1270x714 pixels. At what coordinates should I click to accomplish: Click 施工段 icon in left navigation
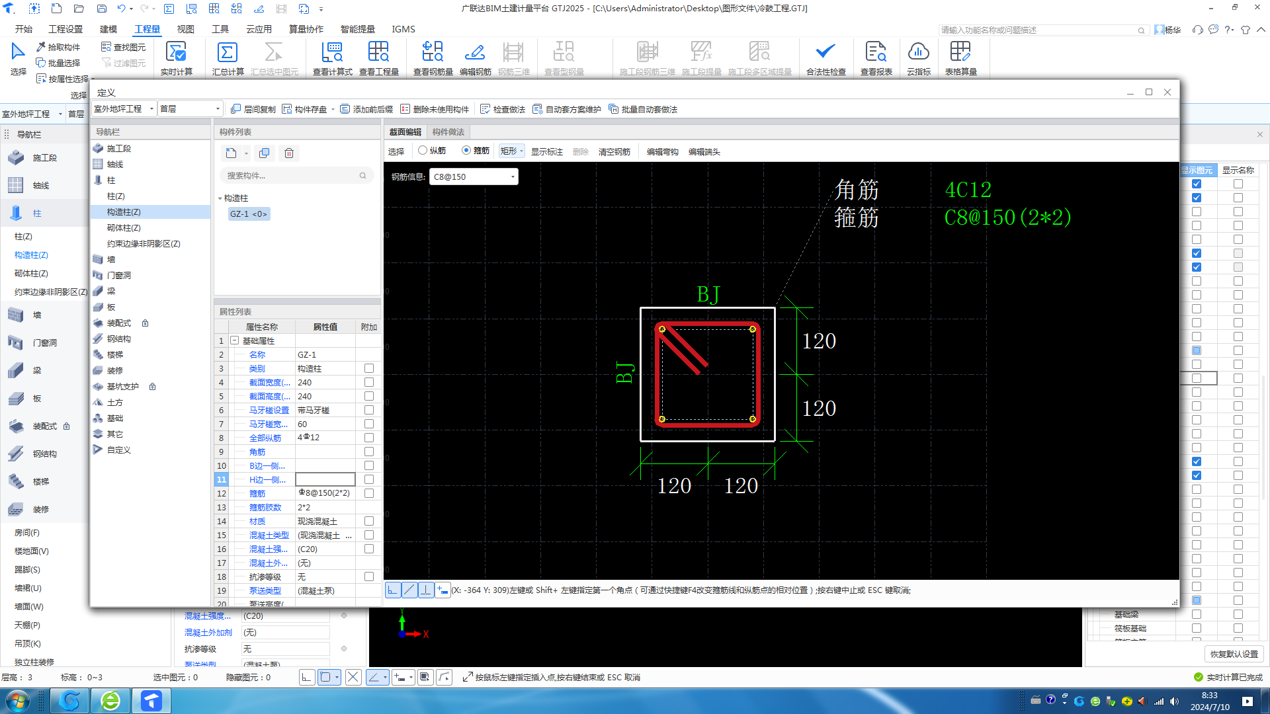pos(16,158)
